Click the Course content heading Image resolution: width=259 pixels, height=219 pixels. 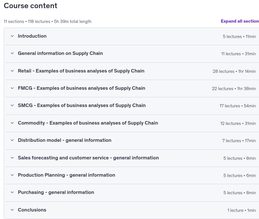(30, 6)
